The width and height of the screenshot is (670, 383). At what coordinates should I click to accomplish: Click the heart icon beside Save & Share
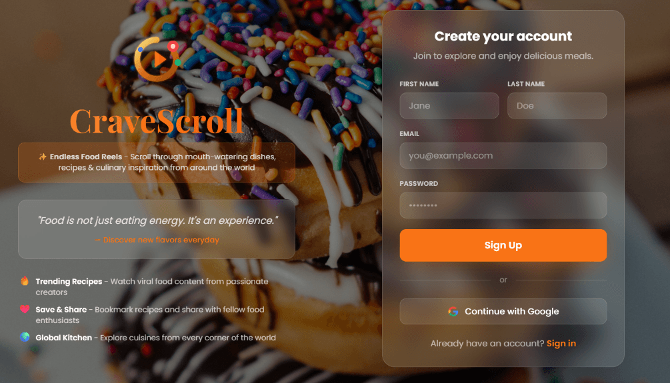pyautogui.click(x=25, y=309)
